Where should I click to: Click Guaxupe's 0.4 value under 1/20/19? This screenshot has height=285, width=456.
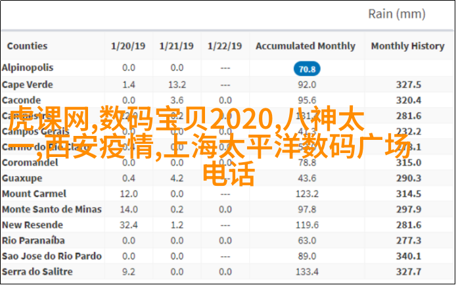point(129,178)
